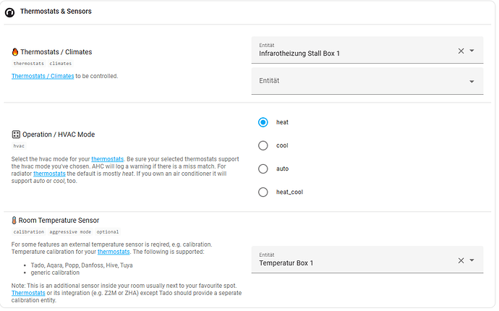
Task: Click the 'aggressive mode' tag chip
Action: click(x=70, y=231)
